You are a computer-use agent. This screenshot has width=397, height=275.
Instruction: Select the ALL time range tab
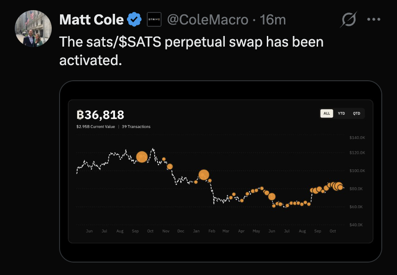point(327,114)
